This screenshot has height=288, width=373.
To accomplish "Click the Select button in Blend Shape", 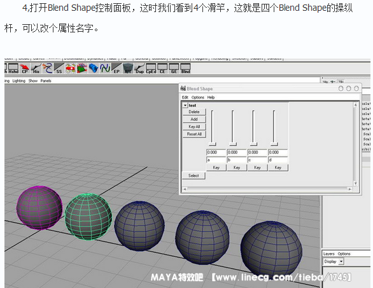I will coord(194,175).
